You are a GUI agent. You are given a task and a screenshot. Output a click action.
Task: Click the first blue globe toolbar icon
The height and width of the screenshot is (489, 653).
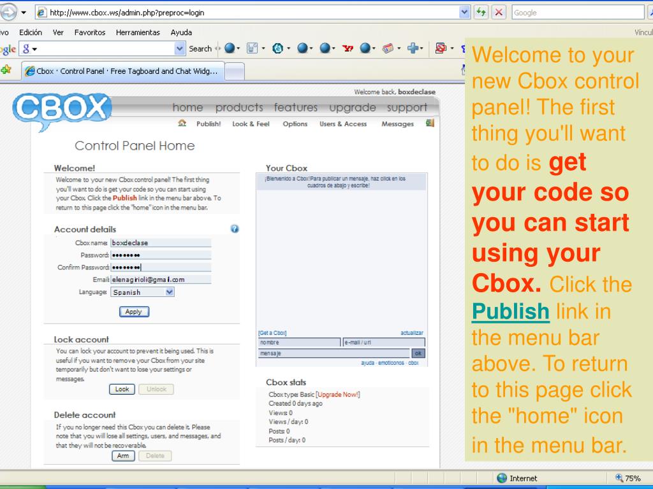click(x=230, y=48)
